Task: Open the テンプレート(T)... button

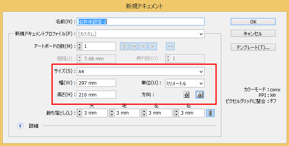Action: click(x=253, y=47)
